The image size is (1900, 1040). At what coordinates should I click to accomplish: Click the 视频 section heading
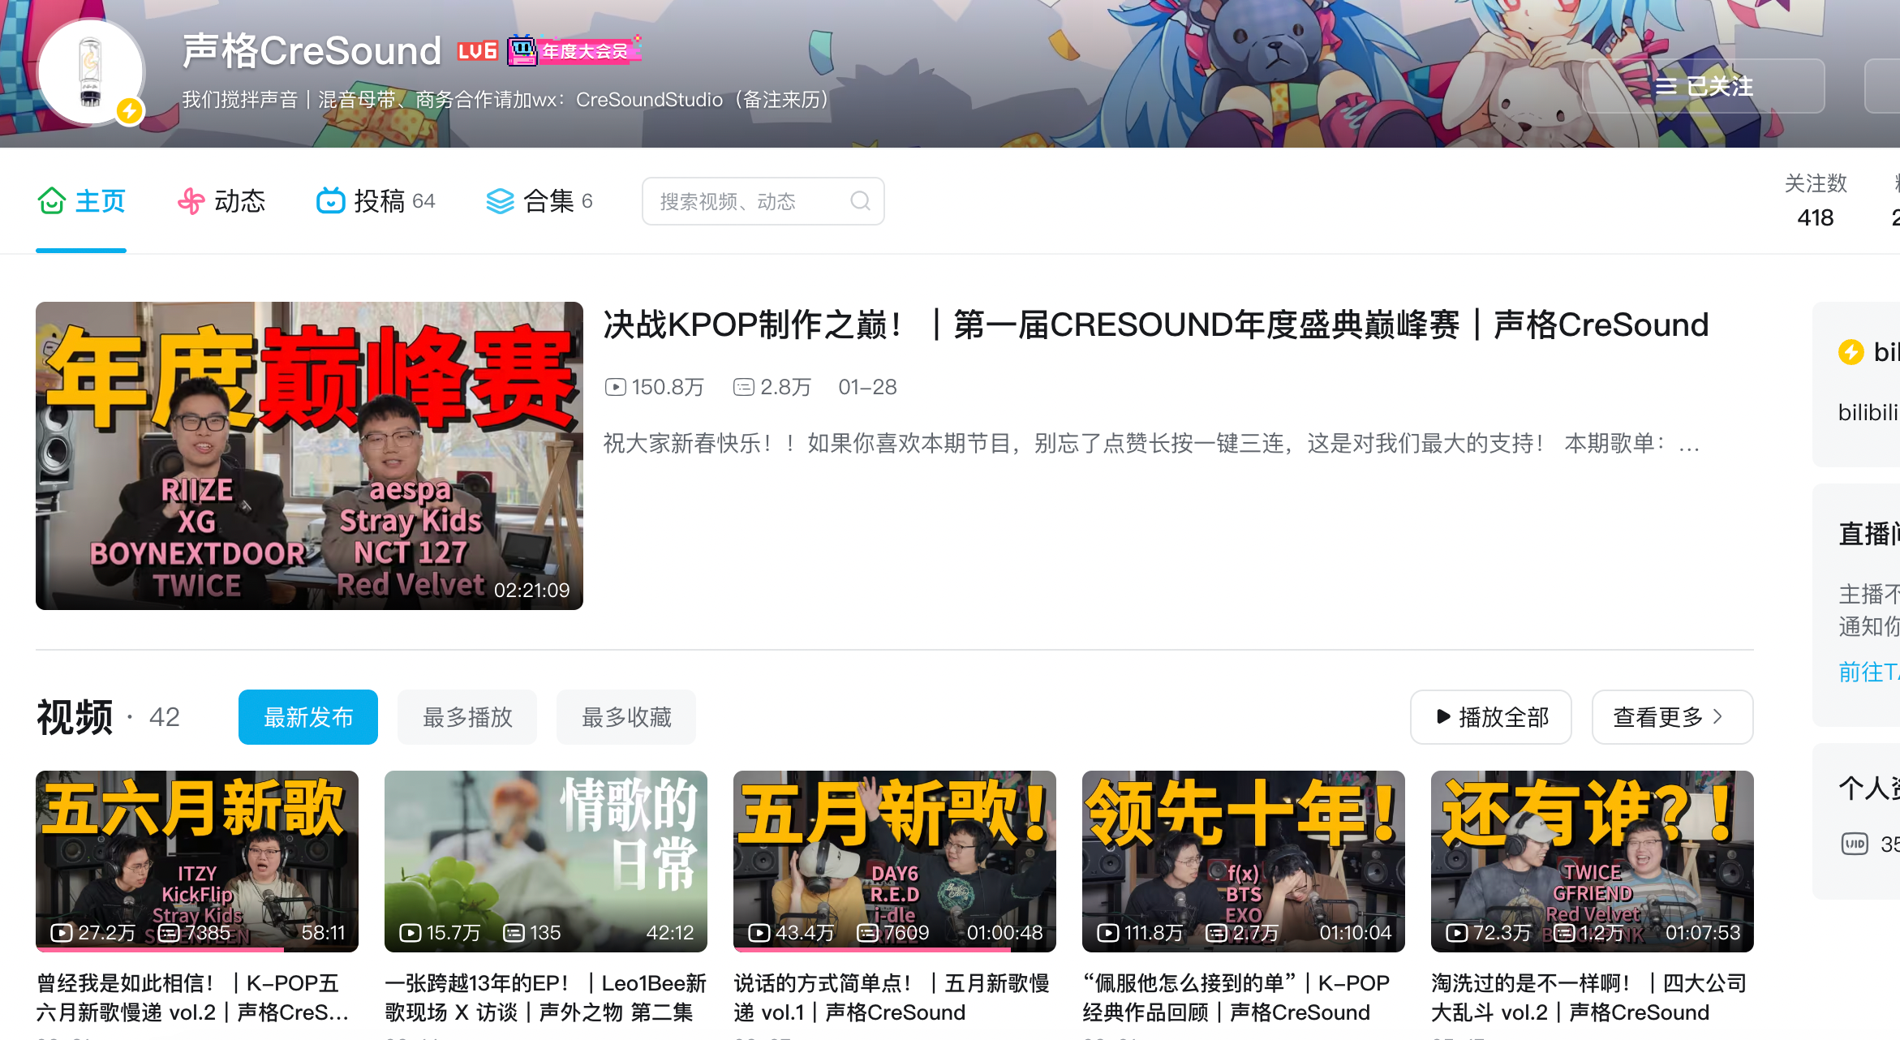(x=75, y=718)
